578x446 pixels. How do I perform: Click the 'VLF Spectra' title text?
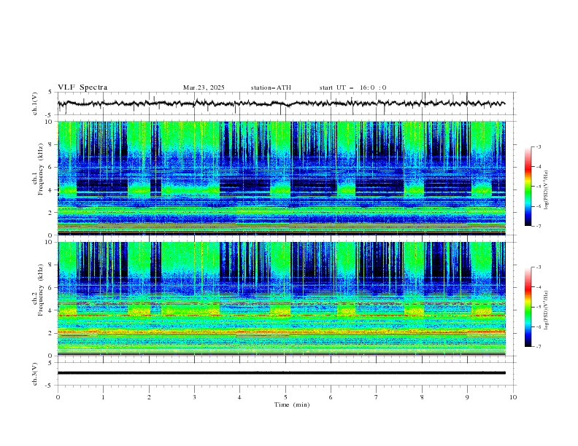pos(82,87)
